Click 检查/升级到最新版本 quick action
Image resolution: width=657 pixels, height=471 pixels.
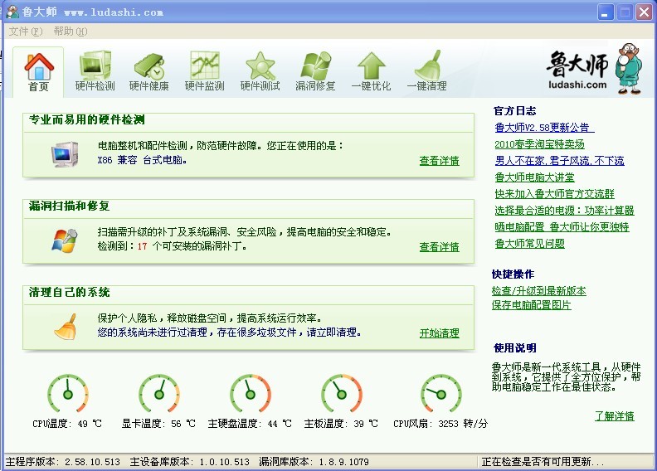pyautogui.click(x=538, y=291)
